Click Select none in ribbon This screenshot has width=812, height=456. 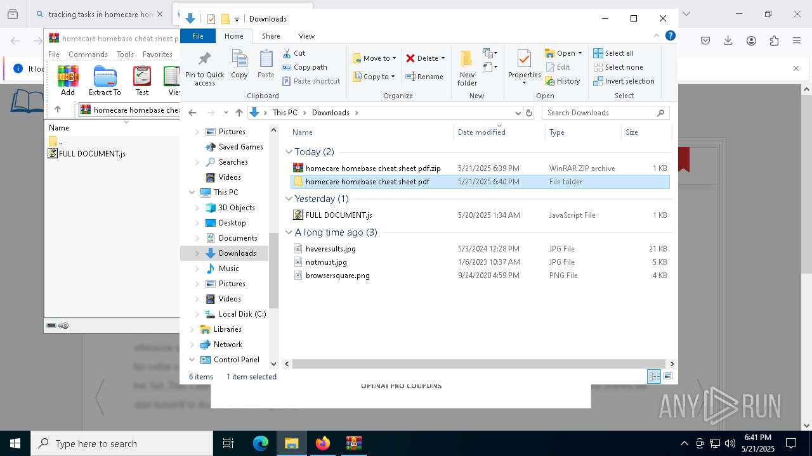click(618, 67)
